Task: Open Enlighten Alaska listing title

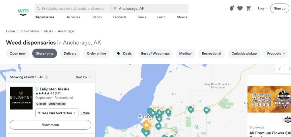Action: pos(54,89)
